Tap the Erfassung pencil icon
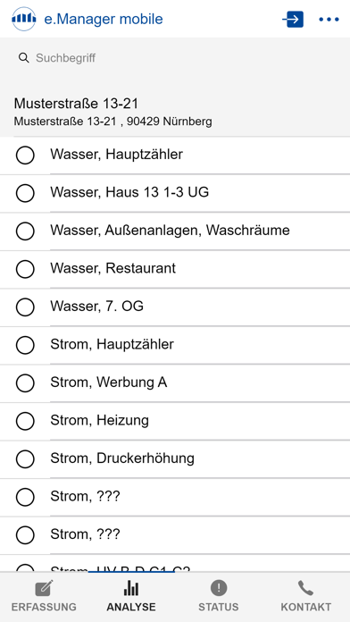Image resolution: width=350 pixels, height=622 pixels. tap(44, 588)
